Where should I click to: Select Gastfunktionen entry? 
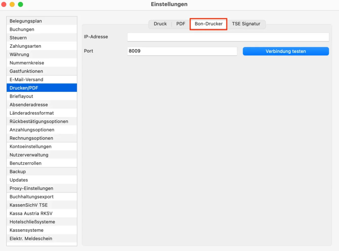point(42,71)
